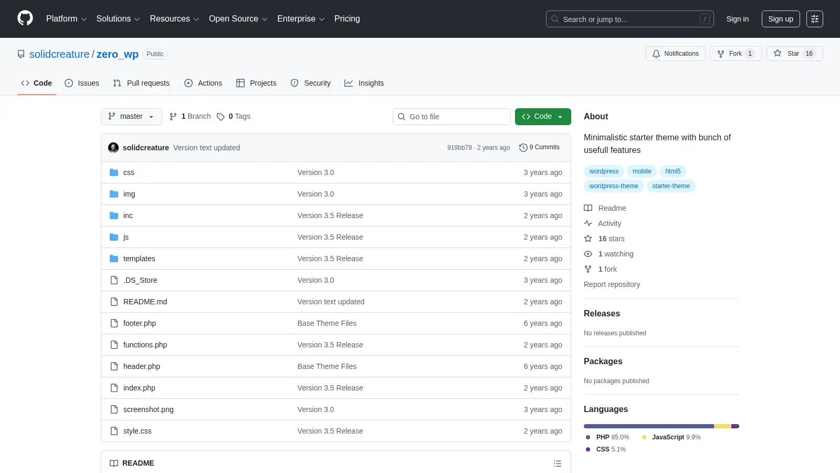Click the screenshot.png file icon

(114, 409)
